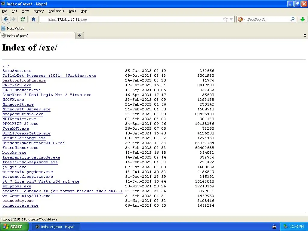
Task: Open the Edit menu
Action: [14, 11]
